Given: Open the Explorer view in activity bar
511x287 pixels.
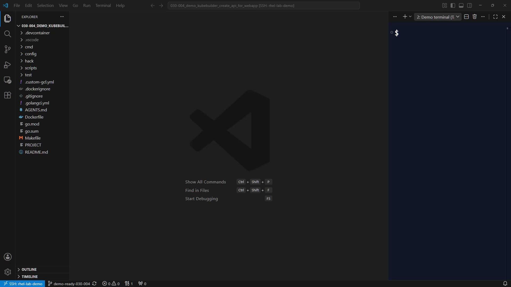Looking at the screenshot, I should point(7,18).
